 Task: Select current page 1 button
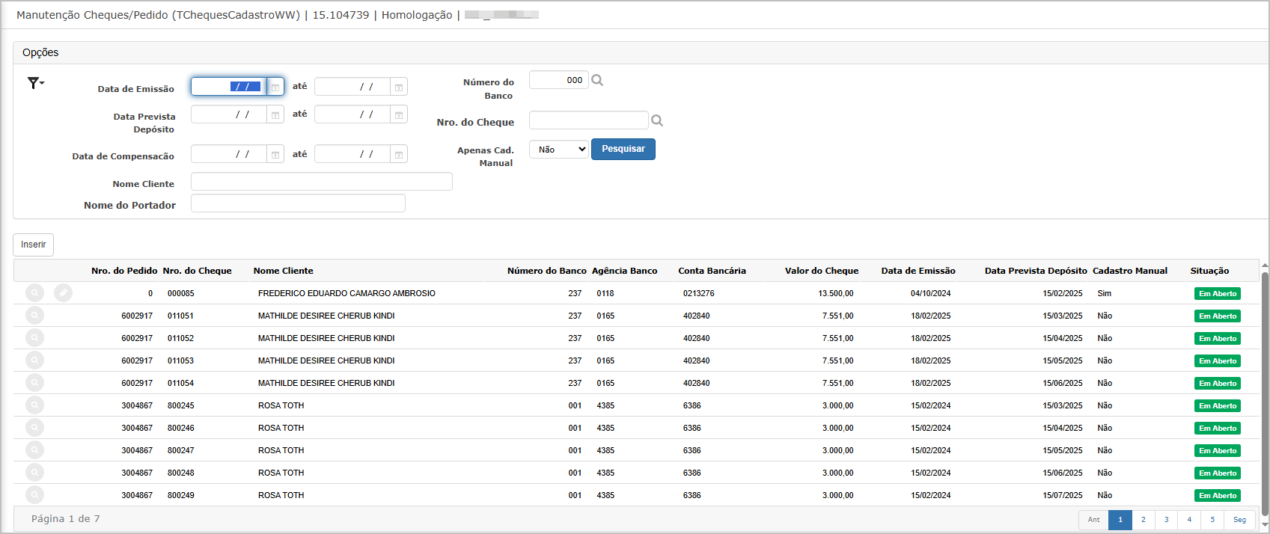pos(1120,520)
